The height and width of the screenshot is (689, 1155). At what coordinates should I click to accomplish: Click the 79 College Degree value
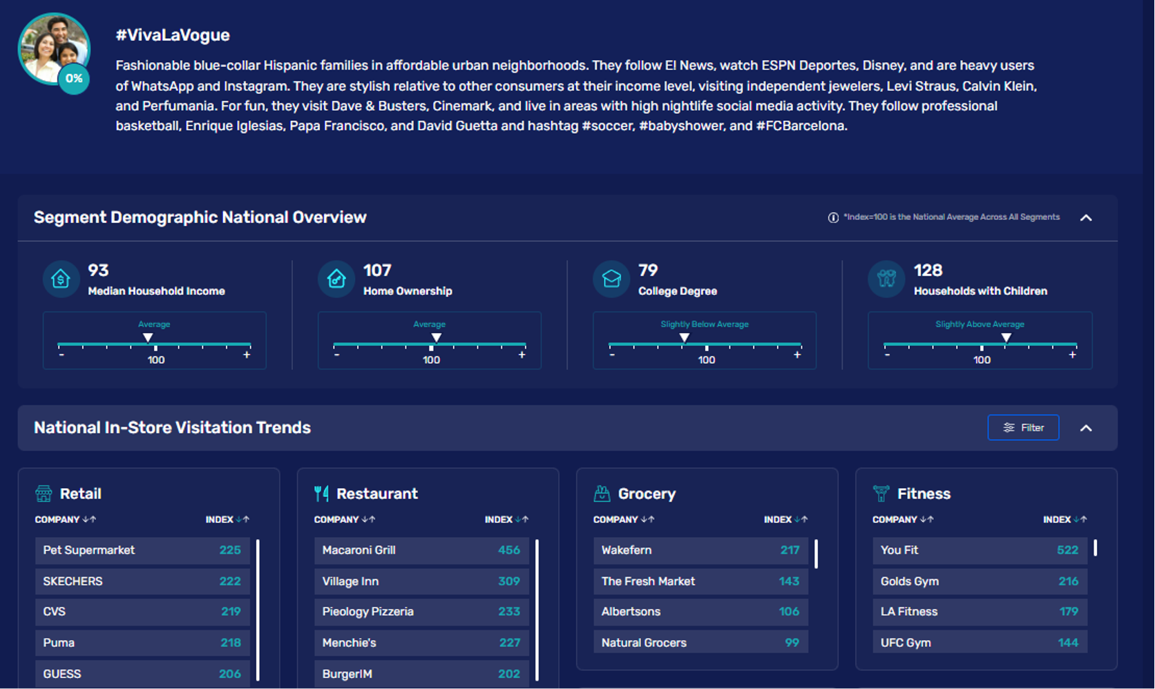pos(648,271)
